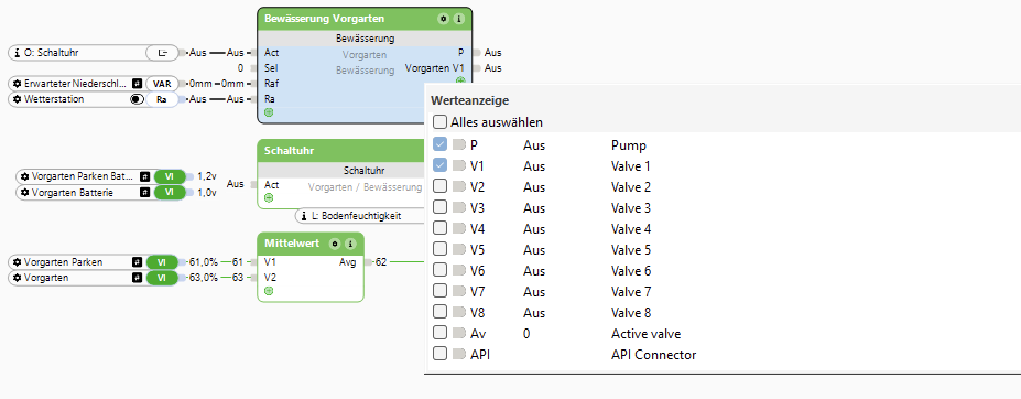Viewport: 1021px width, 399px height.
Task: Click the VAR badge on Erwarteter Niederschlag
Action: click(x=162, y=84)
